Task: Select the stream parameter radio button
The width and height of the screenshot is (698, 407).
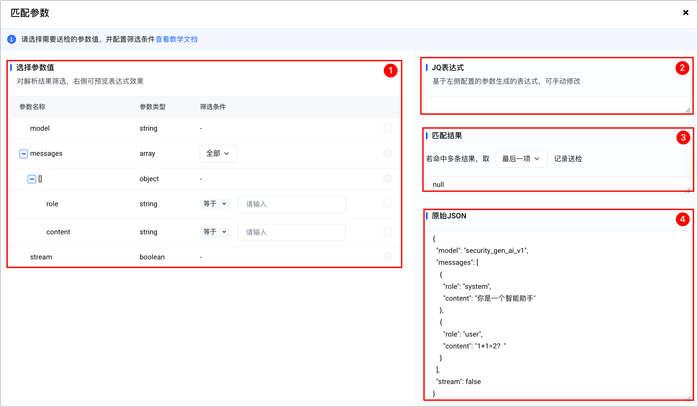Action: click(388, 257)
